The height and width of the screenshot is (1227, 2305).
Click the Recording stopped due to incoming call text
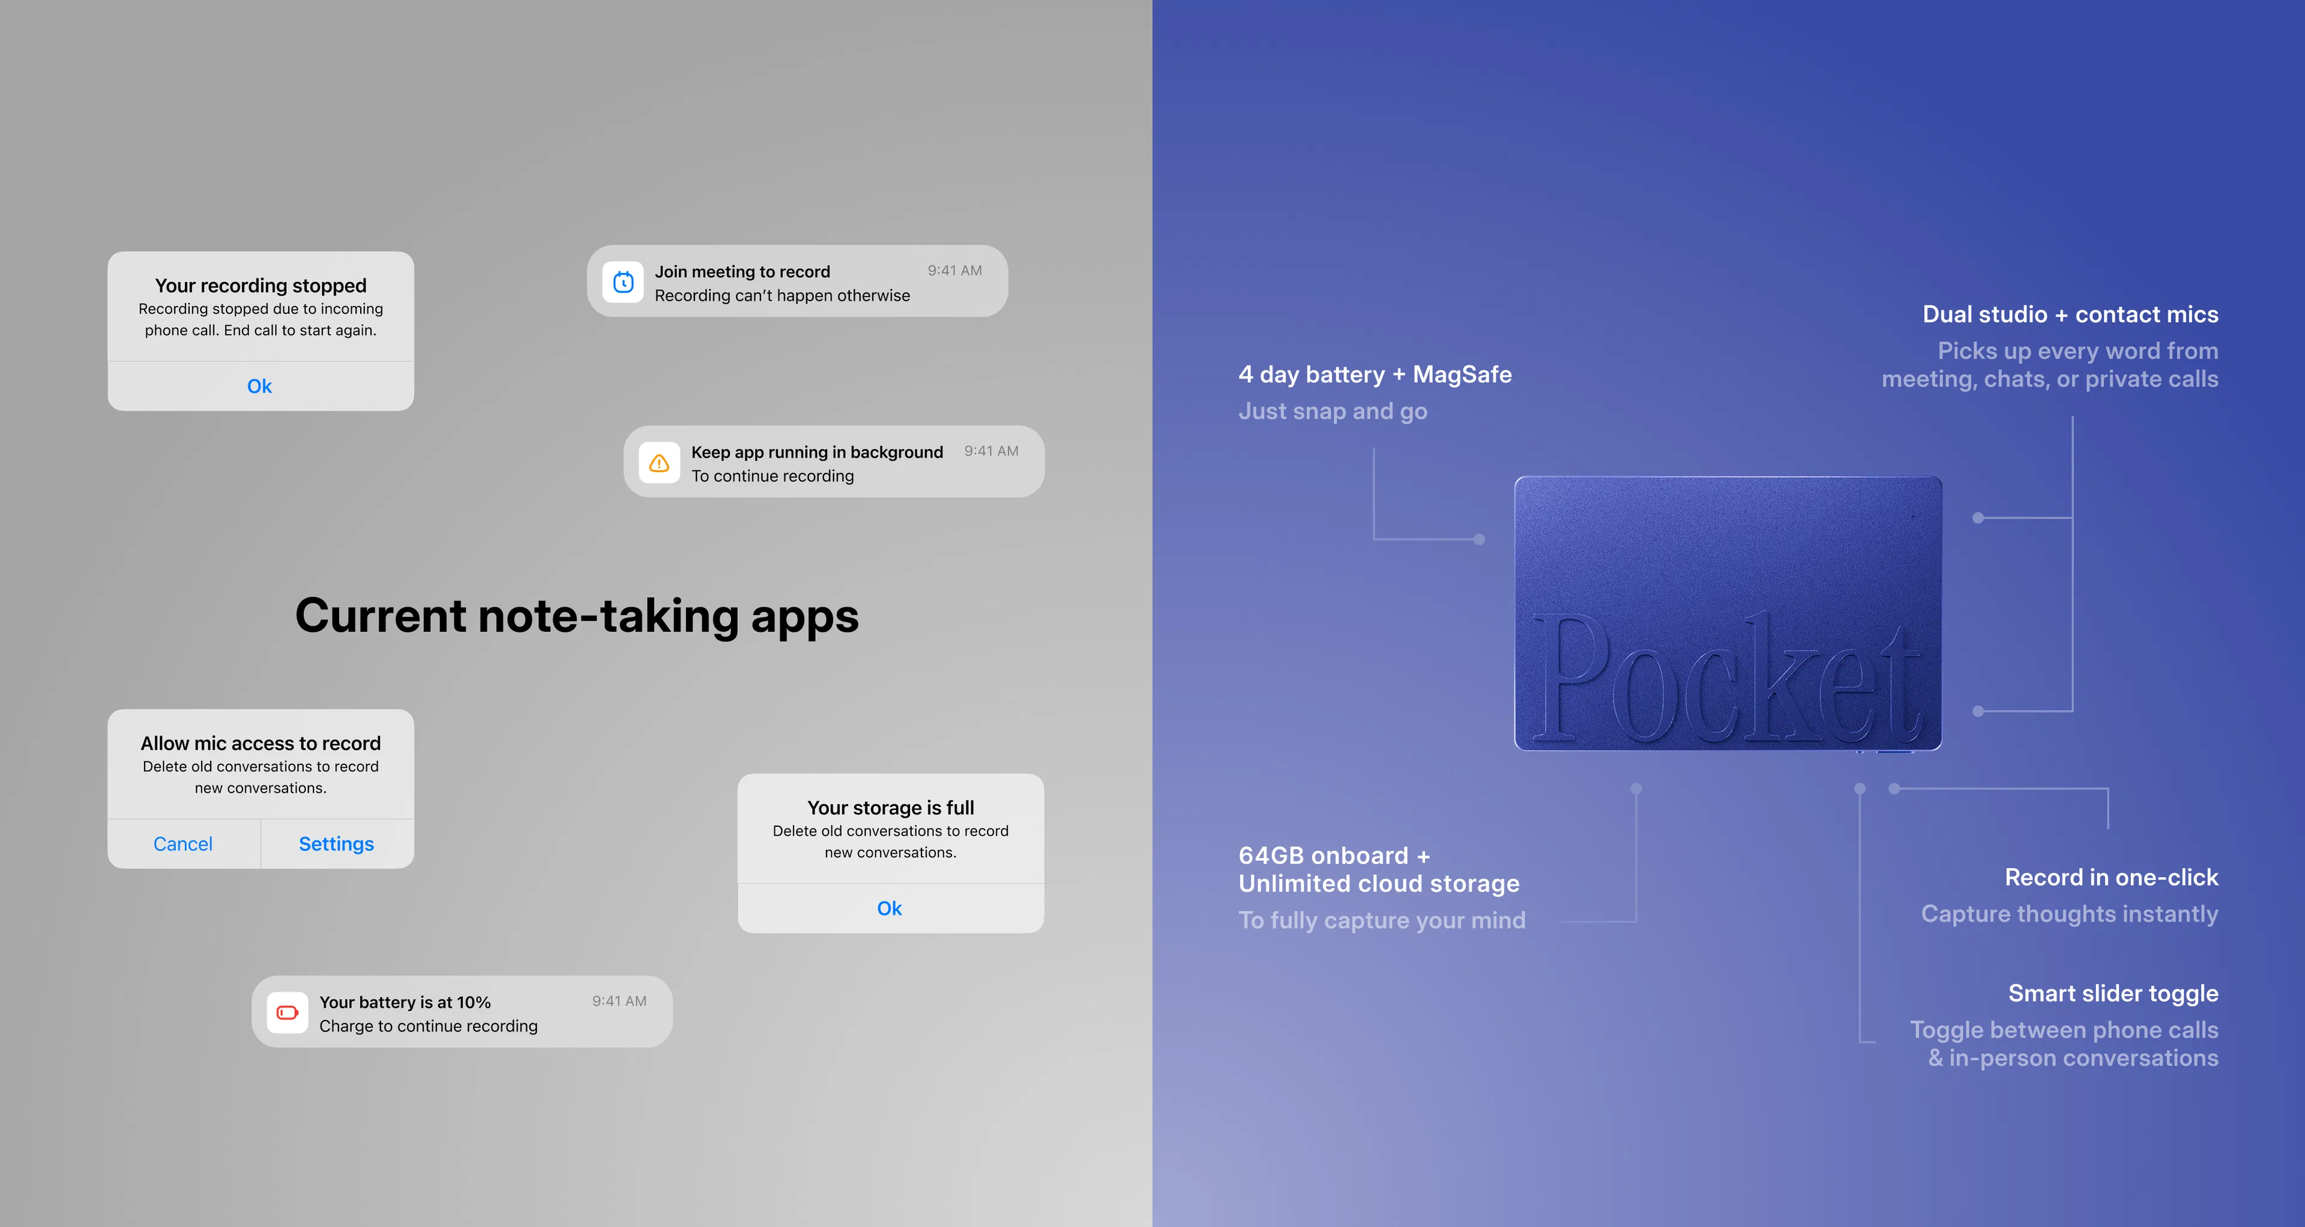click(x=261, y=319)
